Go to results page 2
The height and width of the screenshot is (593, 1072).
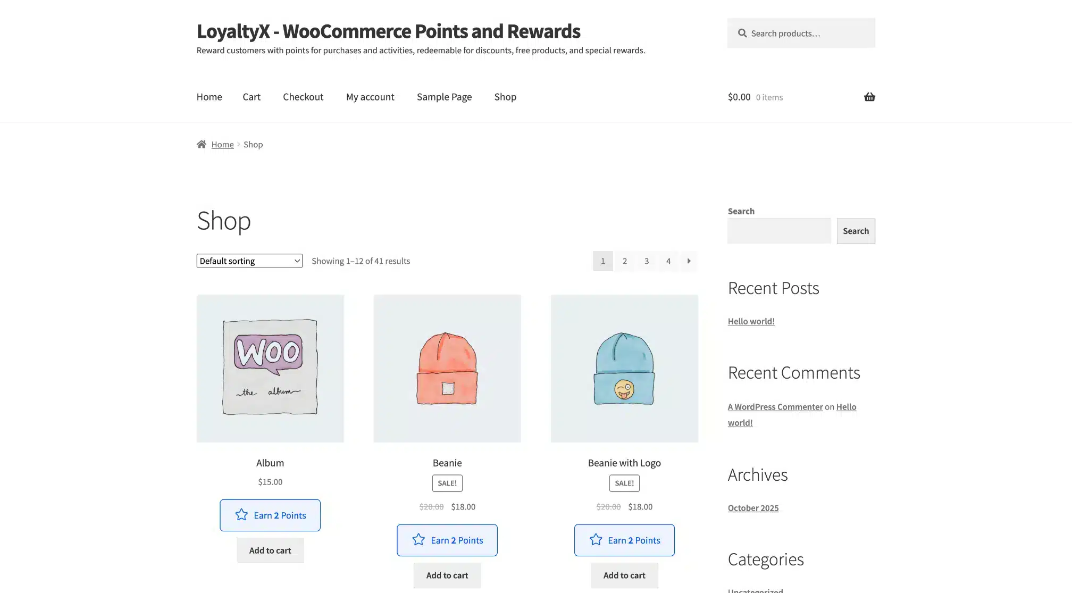625,261
